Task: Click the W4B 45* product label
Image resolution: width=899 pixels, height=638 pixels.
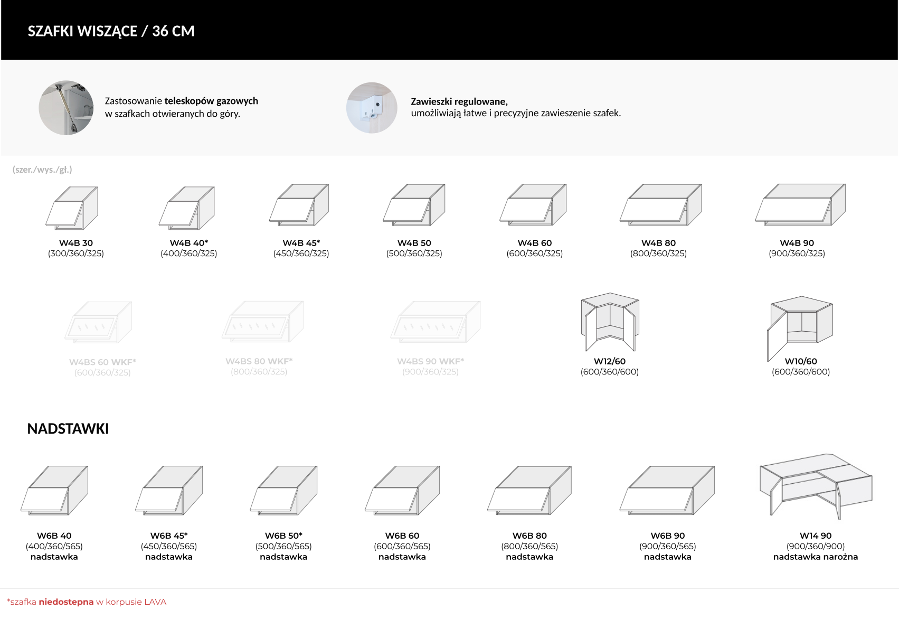Action: click(301, 243)
